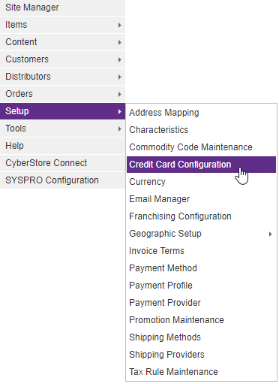
Task: Open Commodity Code Maintenance
Action: click(201, 147)
